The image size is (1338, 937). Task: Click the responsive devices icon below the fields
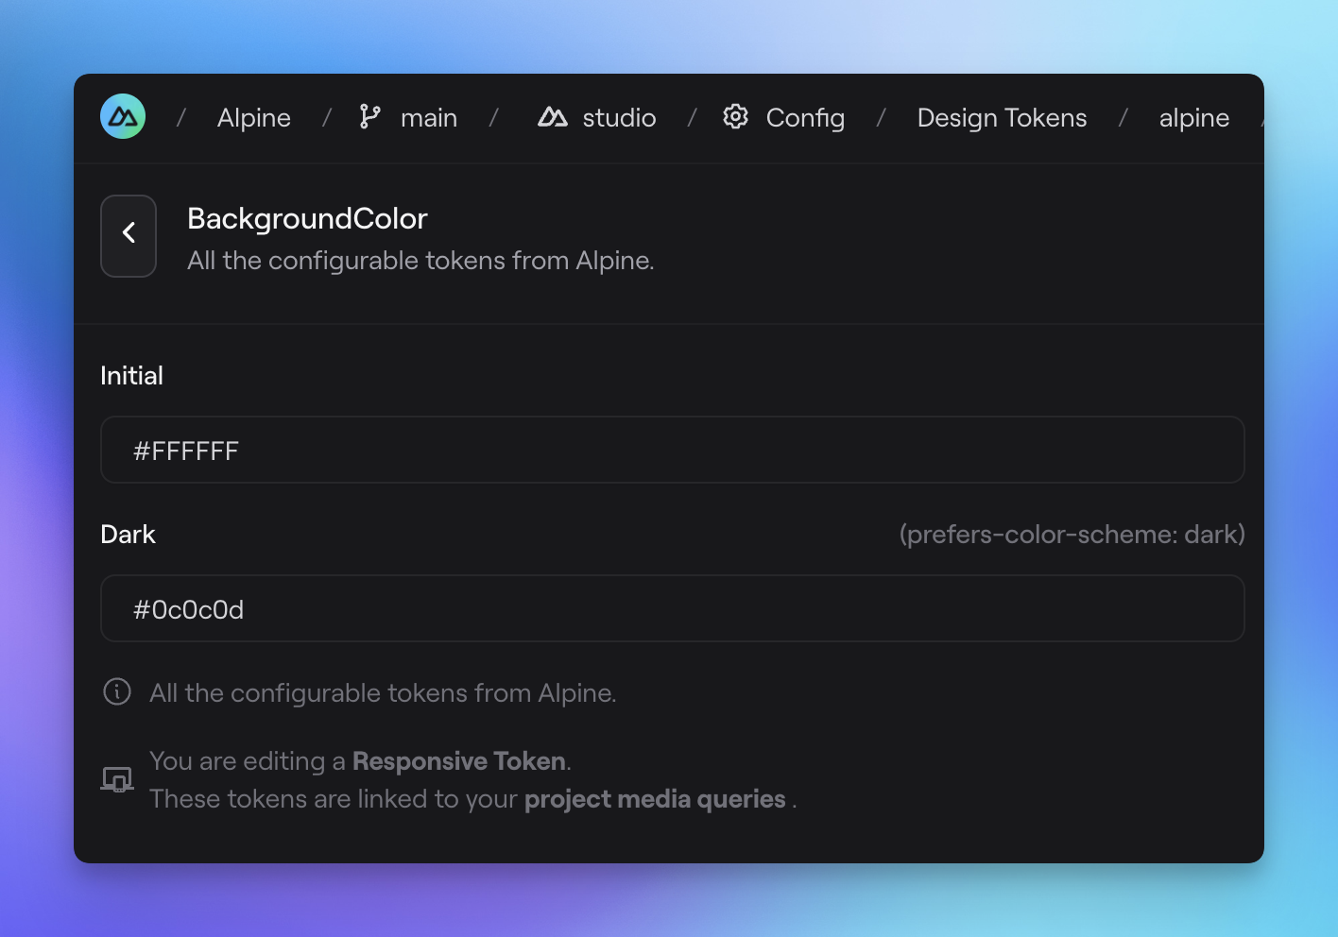tap(115, 778)
